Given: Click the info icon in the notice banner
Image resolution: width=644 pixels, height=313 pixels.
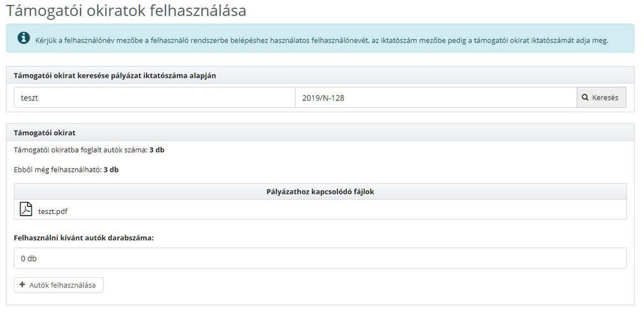Looking at the screenshot, I should click(x=23, y=38).
